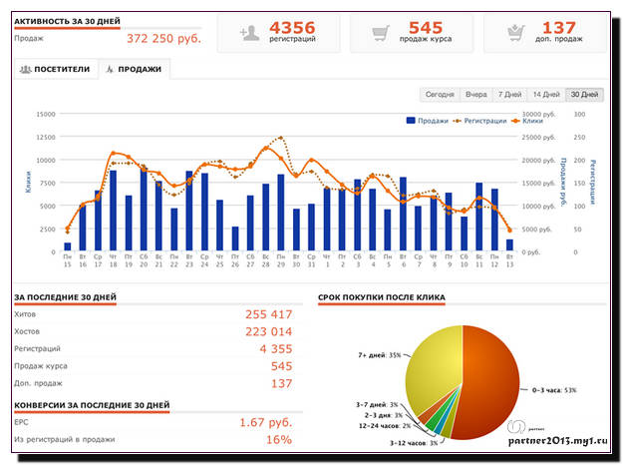The image size is (623, 465).
Task: Click the basket icon in доп. продаж card
Action: (515, 33)
